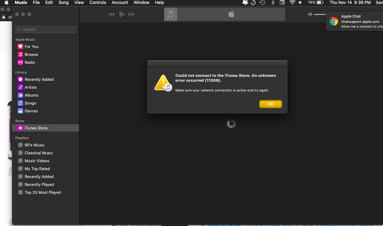Select Classical Music playlist label
Viewport: 383px width, 226px height.
39,153
